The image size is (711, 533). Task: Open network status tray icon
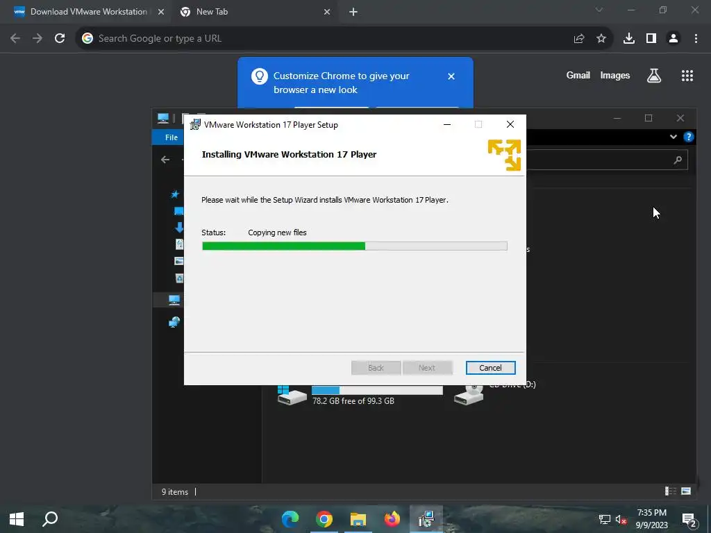[x=605, y=519]
